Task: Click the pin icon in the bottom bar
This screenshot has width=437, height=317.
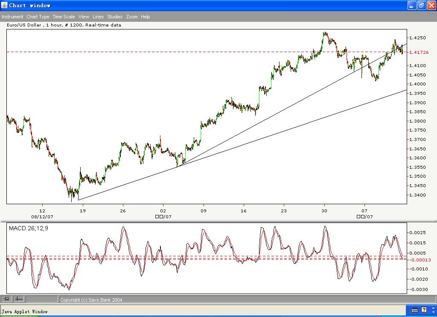Action: pyautogui.click(x=6, y=299)
